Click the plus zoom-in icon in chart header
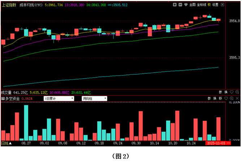 pos(175,5)
